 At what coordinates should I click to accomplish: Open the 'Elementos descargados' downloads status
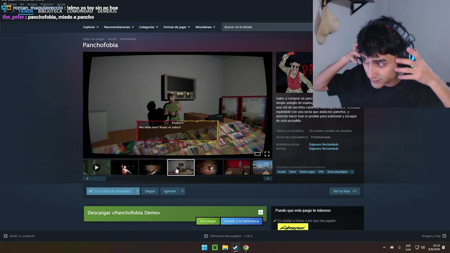point(228,236)
